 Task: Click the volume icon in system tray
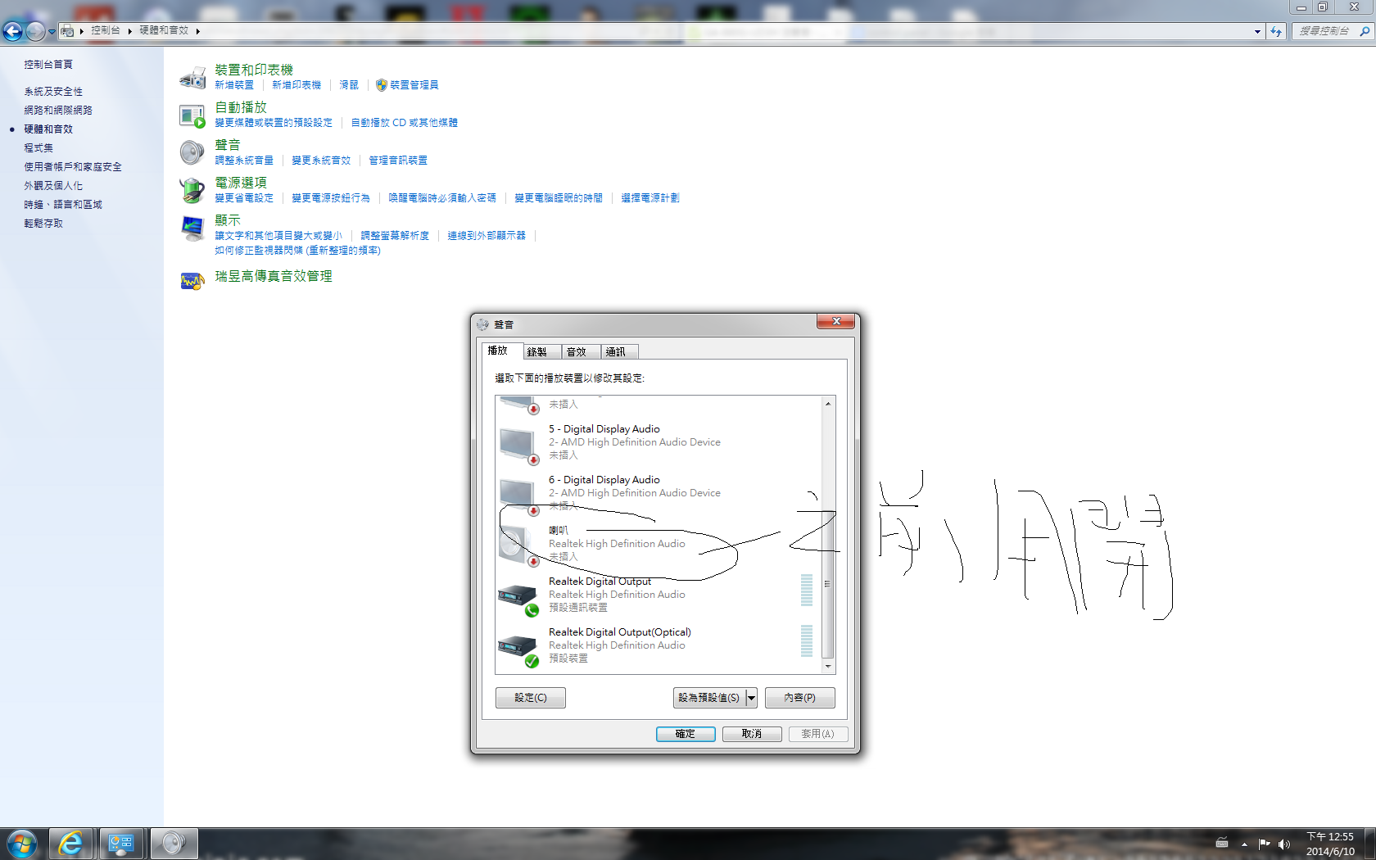(x=1283, y=844)
